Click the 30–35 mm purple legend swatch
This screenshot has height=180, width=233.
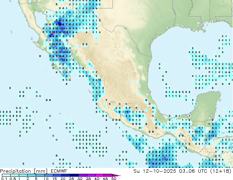tap(83, 175)
